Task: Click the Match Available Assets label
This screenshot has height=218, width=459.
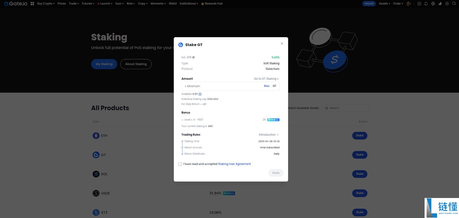Action: tap(303, 108)
